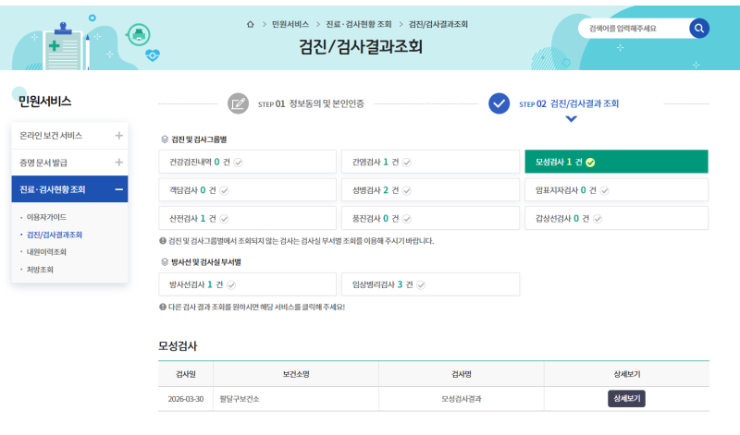Collapse 진료·검사현황 조회 with minus icon
This screenshot has width=740, height=435.
[x=119, y=189]
